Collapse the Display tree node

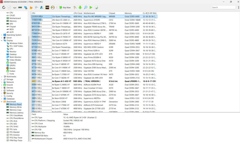click(x=2, y=40)
